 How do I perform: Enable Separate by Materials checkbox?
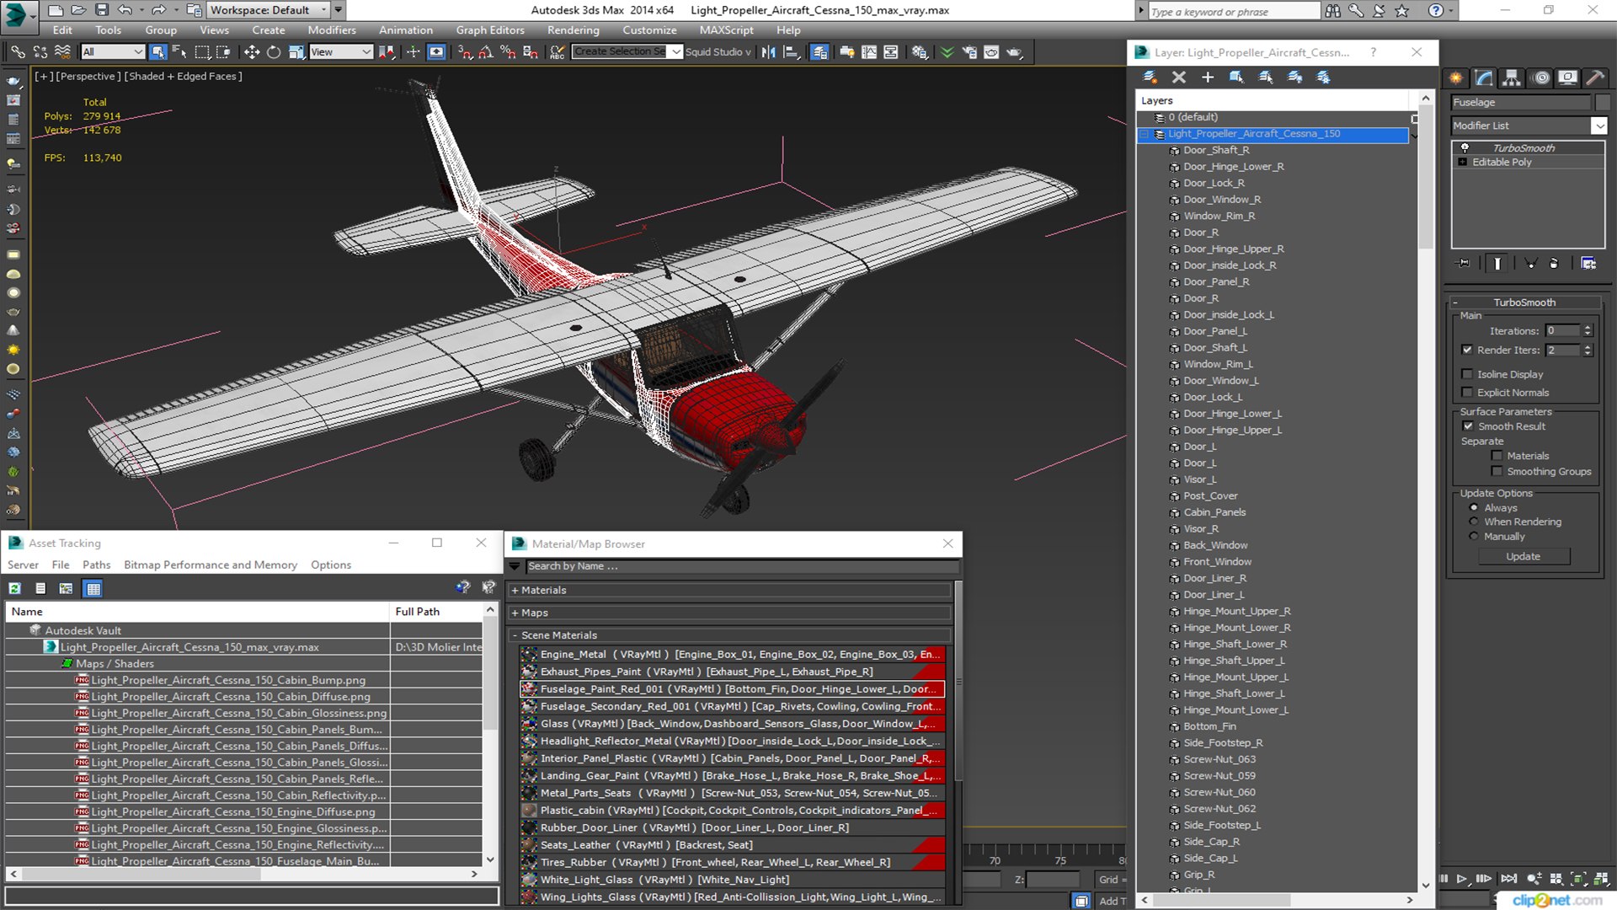[1497, 456]
